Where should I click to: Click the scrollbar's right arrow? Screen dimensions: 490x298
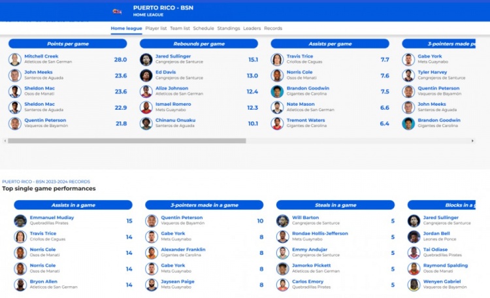pyautogui.click(x=473, y=141)
